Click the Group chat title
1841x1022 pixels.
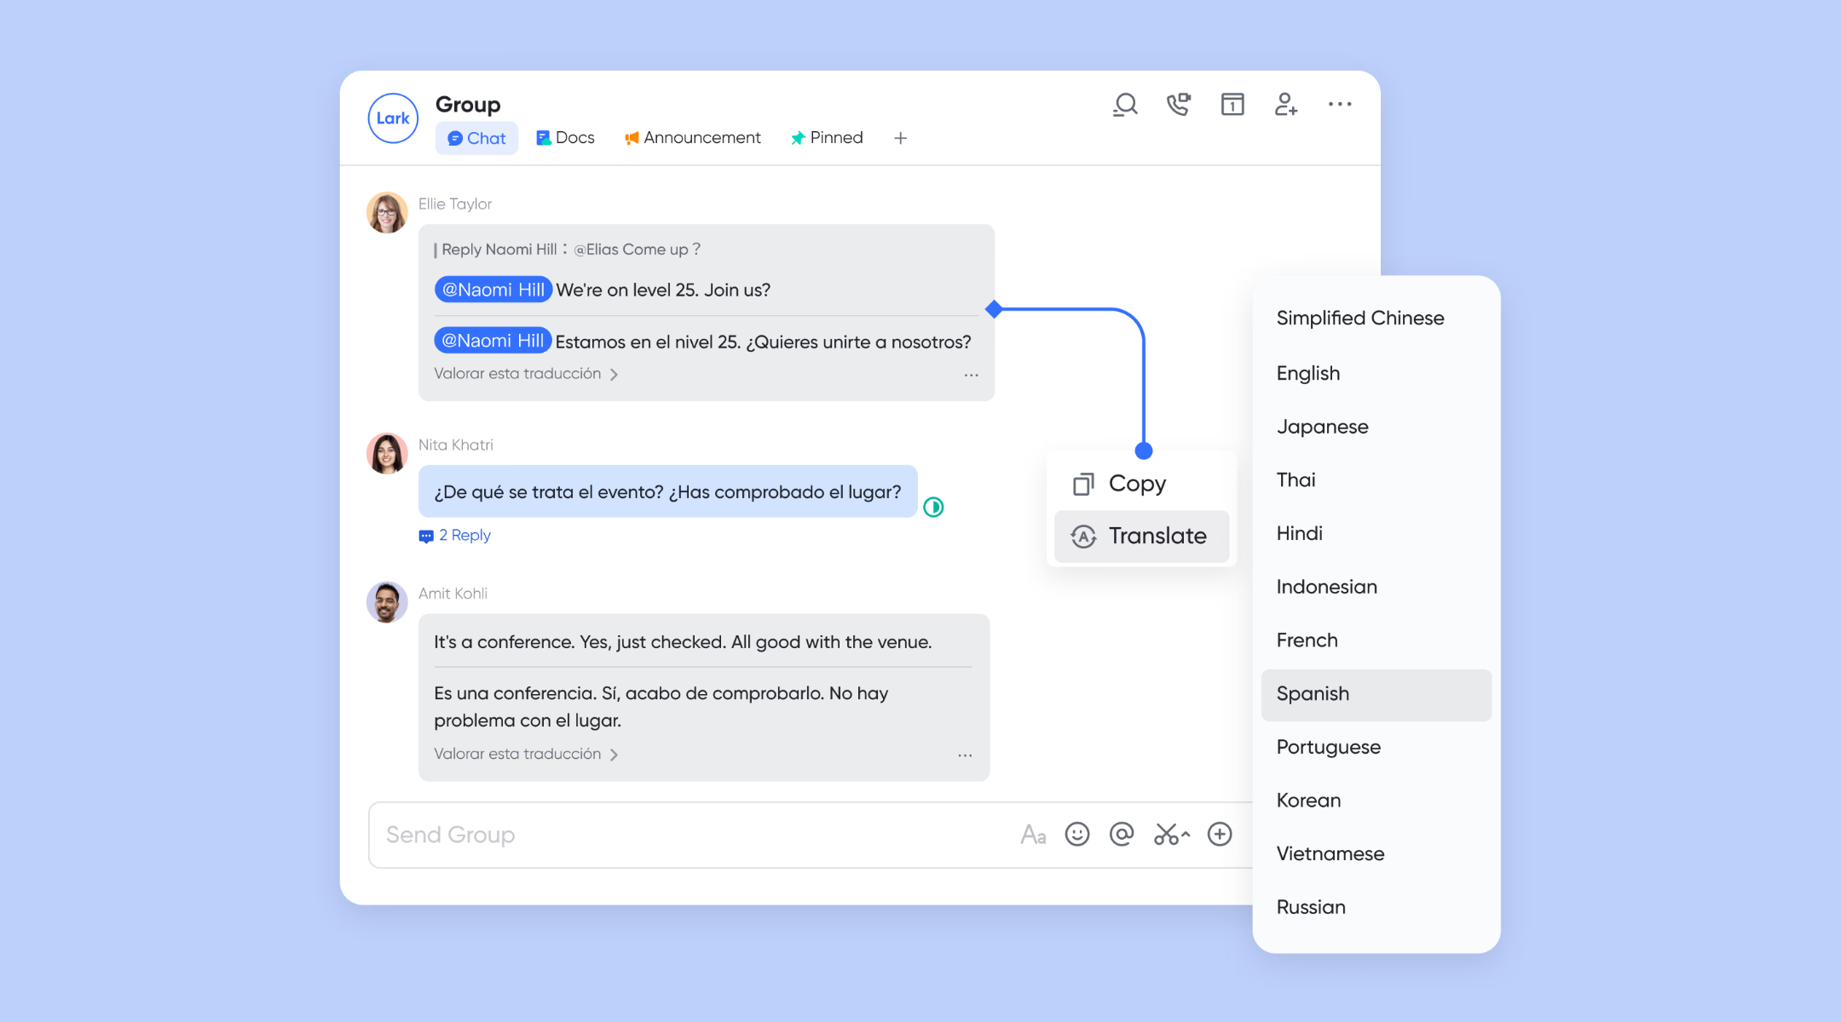tap(468, 105)
